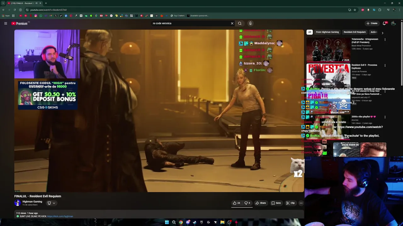Bookmark this page with star icon
The width and height of the screenshot is (403, 226).
coord(355,10)
